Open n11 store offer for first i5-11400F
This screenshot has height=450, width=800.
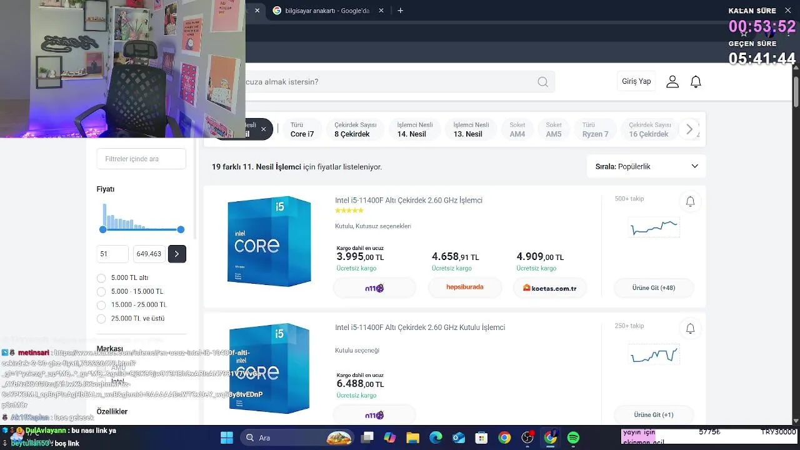click(374, 288)
